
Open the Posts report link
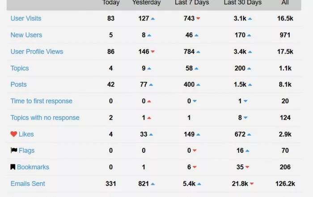coord(19,84)
